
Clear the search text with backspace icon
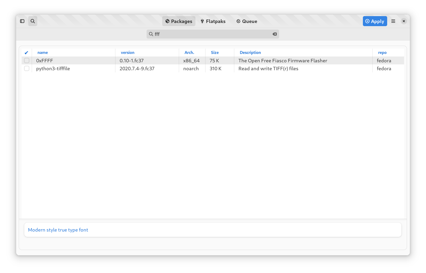(x=275, y=34)
